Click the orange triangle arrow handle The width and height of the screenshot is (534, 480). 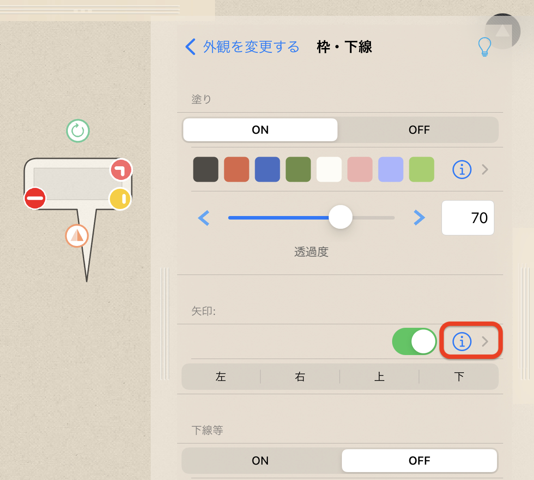pyautogui.click(x=77, y=236)
